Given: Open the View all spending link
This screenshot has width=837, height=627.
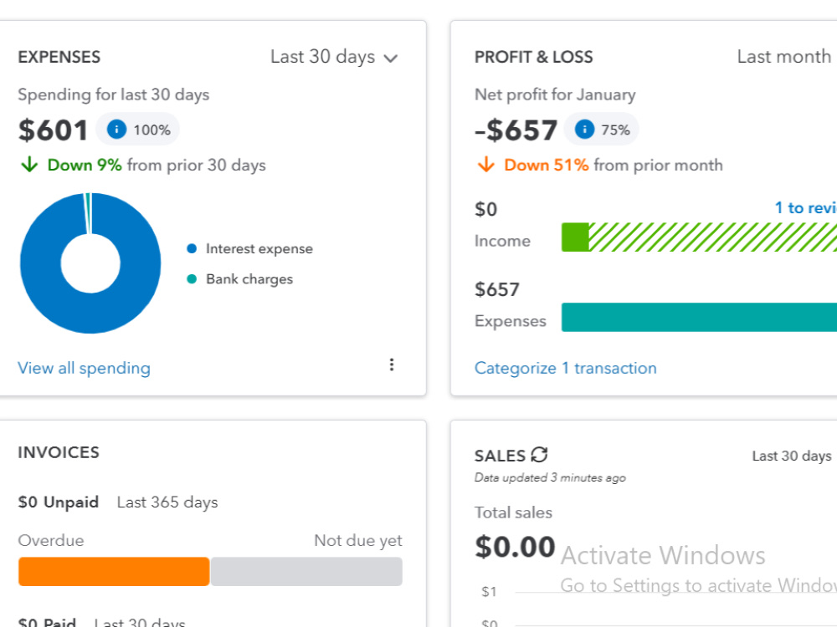Looking at the screenshot, I should [84, 368].
